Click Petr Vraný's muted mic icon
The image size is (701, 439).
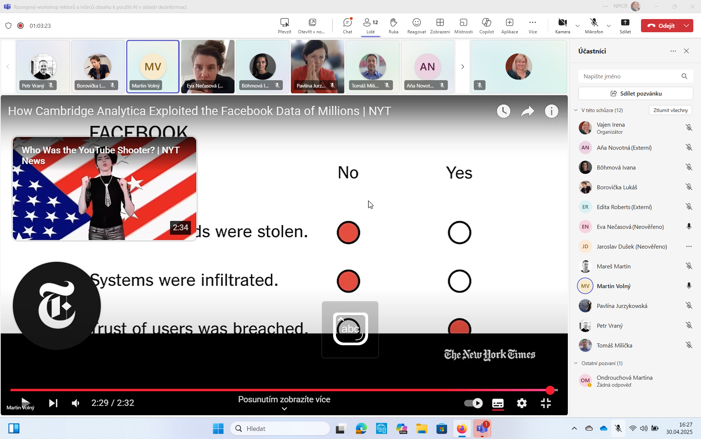[689, 325]
